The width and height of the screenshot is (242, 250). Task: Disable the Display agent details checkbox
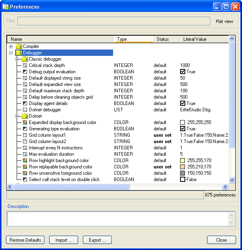click(x=183, y=103)
